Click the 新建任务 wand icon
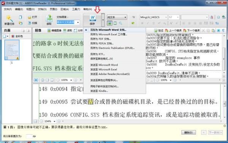The height and width of the screenshot is (143, 228). pos(9,18)
